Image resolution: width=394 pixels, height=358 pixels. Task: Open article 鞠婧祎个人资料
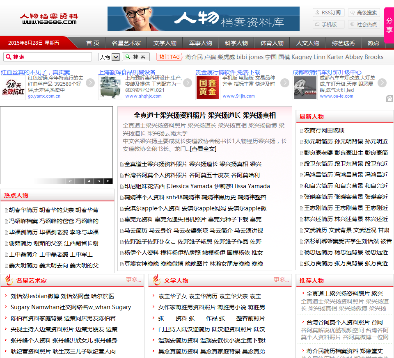195,197
